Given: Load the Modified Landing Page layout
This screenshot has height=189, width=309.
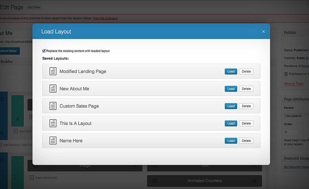Looking at the screenshot, I should [231, 71].
